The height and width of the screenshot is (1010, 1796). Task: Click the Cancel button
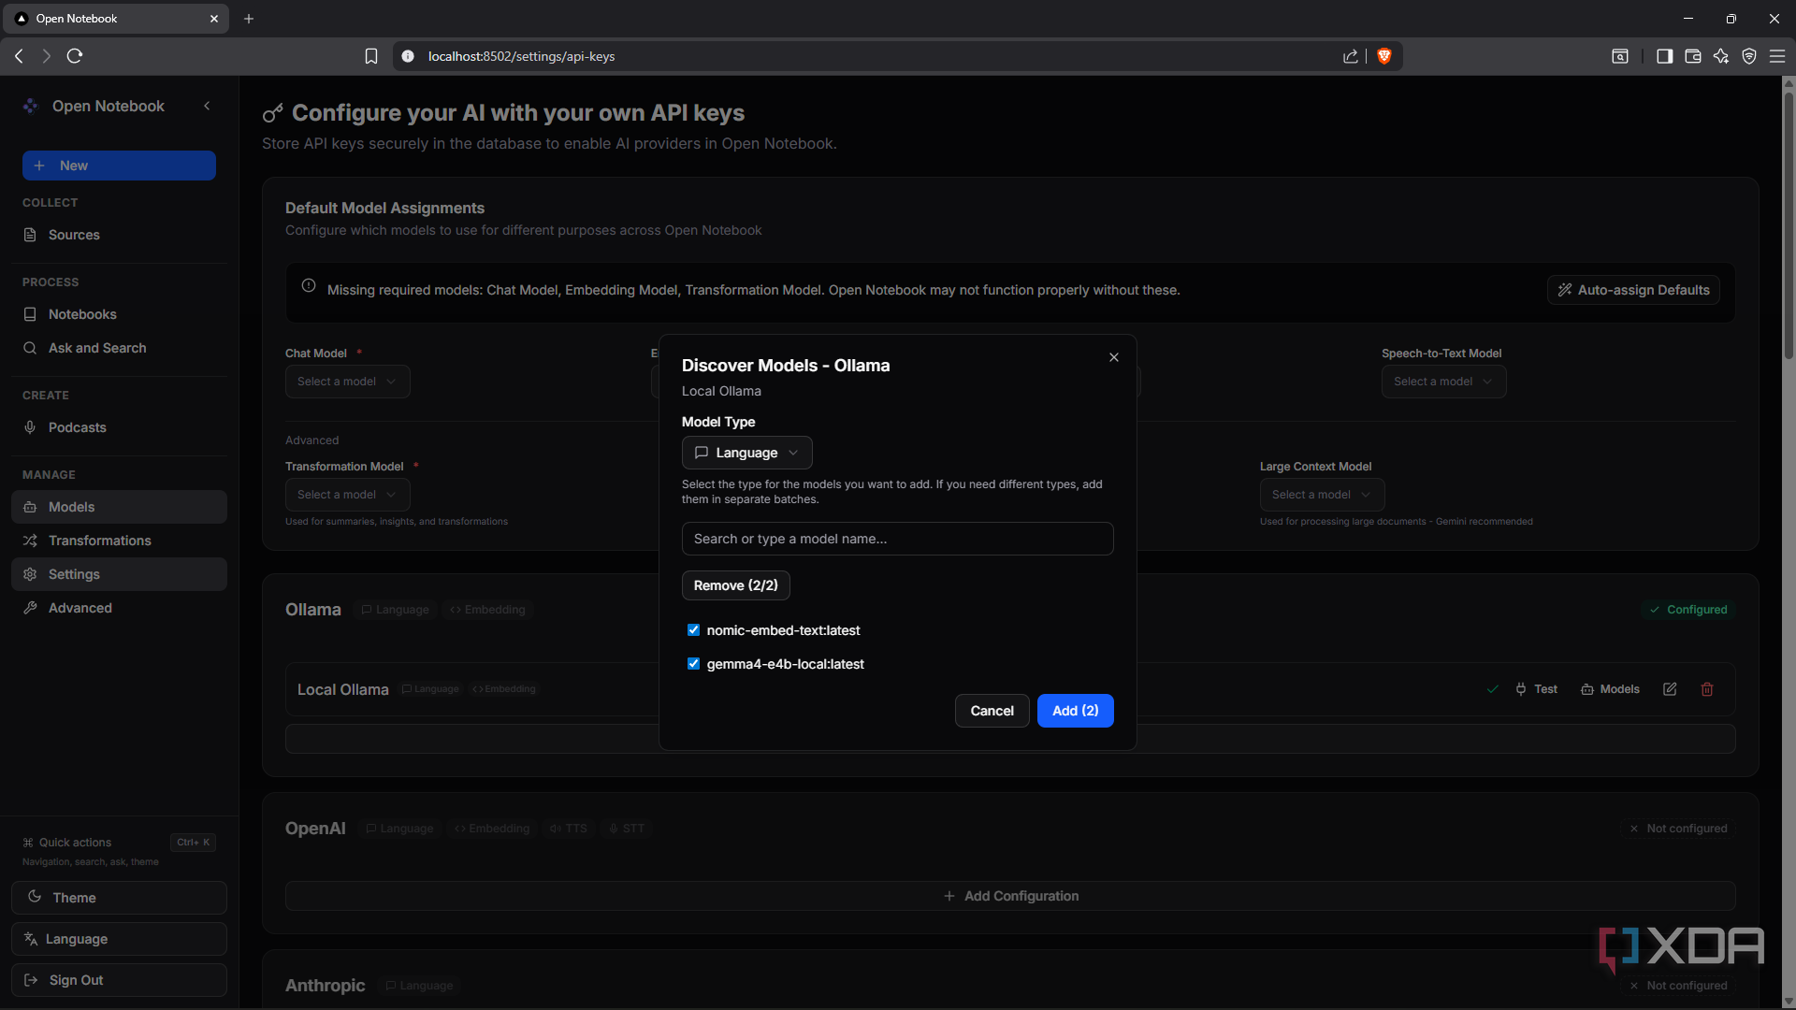click(992, 711)
